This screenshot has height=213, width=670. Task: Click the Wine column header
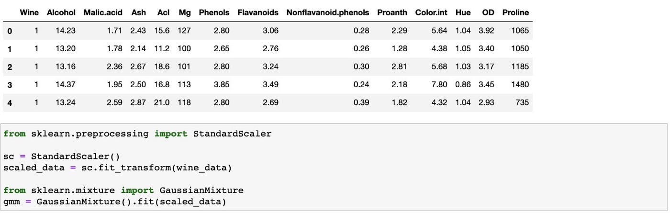[x=29, y=12]
